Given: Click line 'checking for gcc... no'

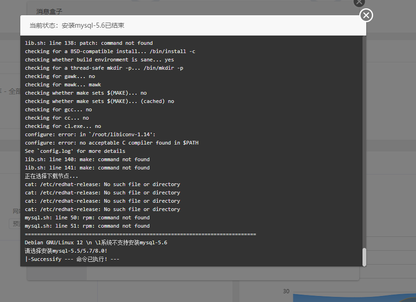Looking at the screenshot, I should click(59, 109).
